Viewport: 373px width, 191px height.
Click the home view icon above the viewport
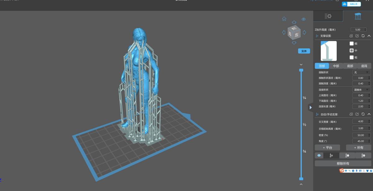pyautogui.click(x=284, y=19)
